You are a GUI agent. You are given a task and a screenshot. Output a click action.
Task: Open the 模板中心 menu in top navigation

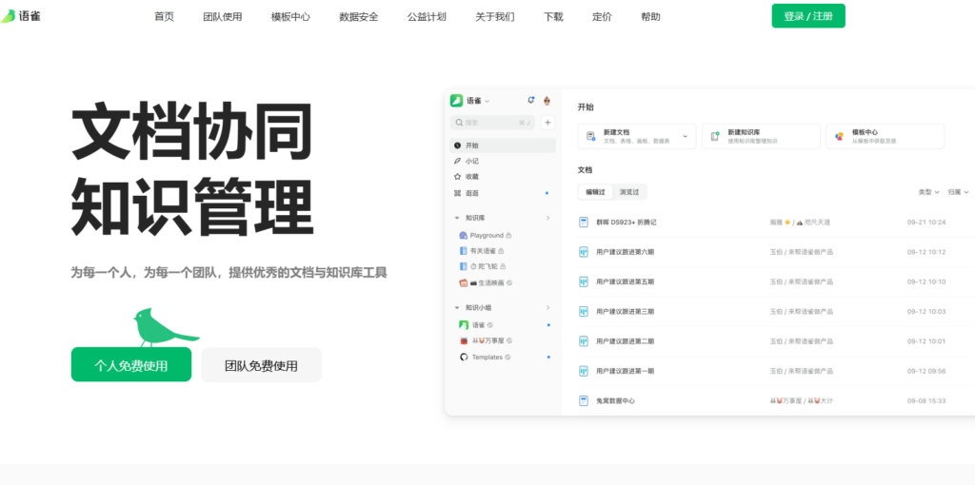(x=290, y=17)
